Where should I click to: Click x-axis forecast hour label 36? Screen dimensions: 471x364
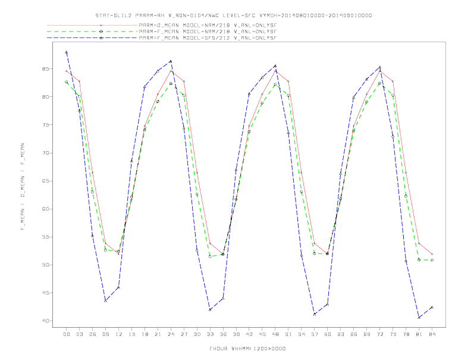coord(223,334)
